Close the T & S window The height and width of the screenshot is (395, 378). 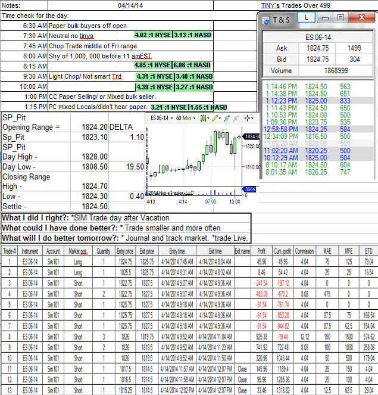(362, 17)
